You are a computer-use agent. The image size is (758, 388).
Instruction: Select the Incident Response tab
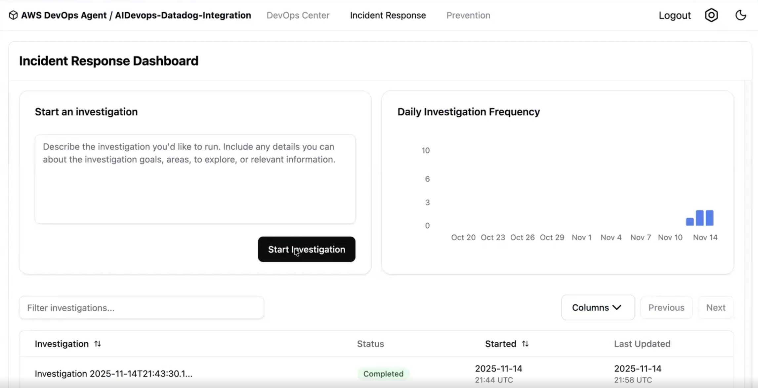coord(388,15)
